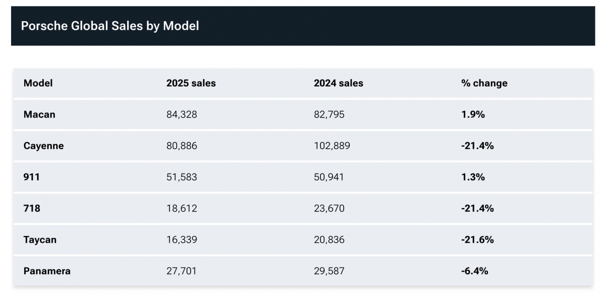Click the 1.3% change for 911
This screenshot has height=302, width=603.
coord(472,177)
